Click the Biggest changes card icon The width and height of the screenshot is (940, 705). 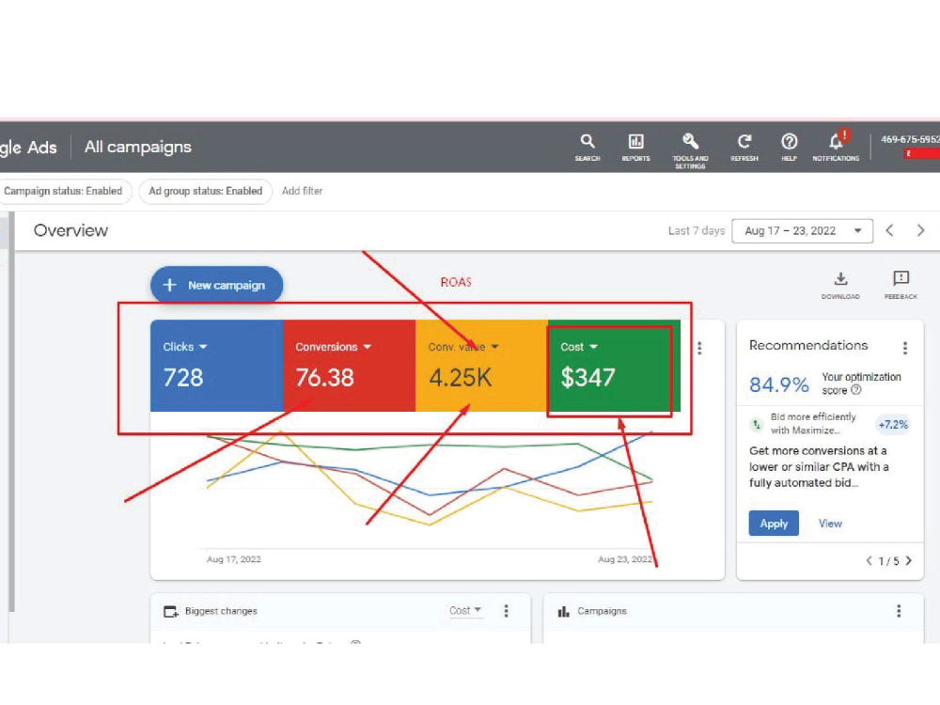click(171, 612)
